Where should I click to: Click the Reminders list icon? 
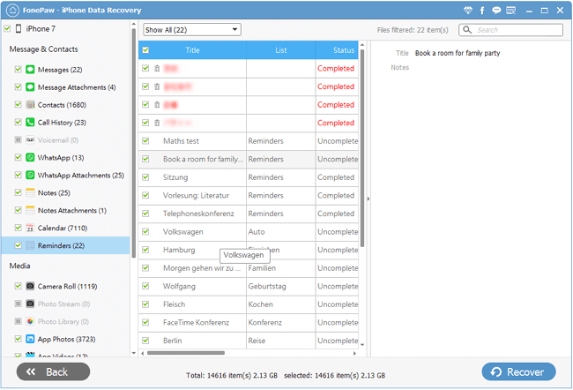pyautogui.click(x=30, y=245)
